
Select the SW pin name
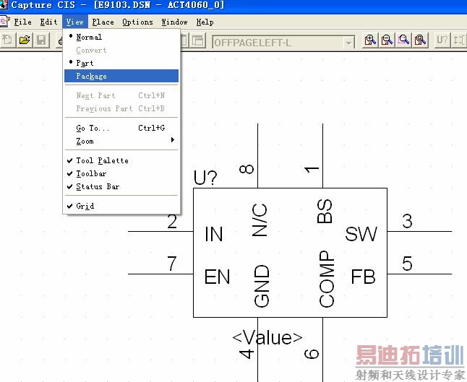coord(361,234)
